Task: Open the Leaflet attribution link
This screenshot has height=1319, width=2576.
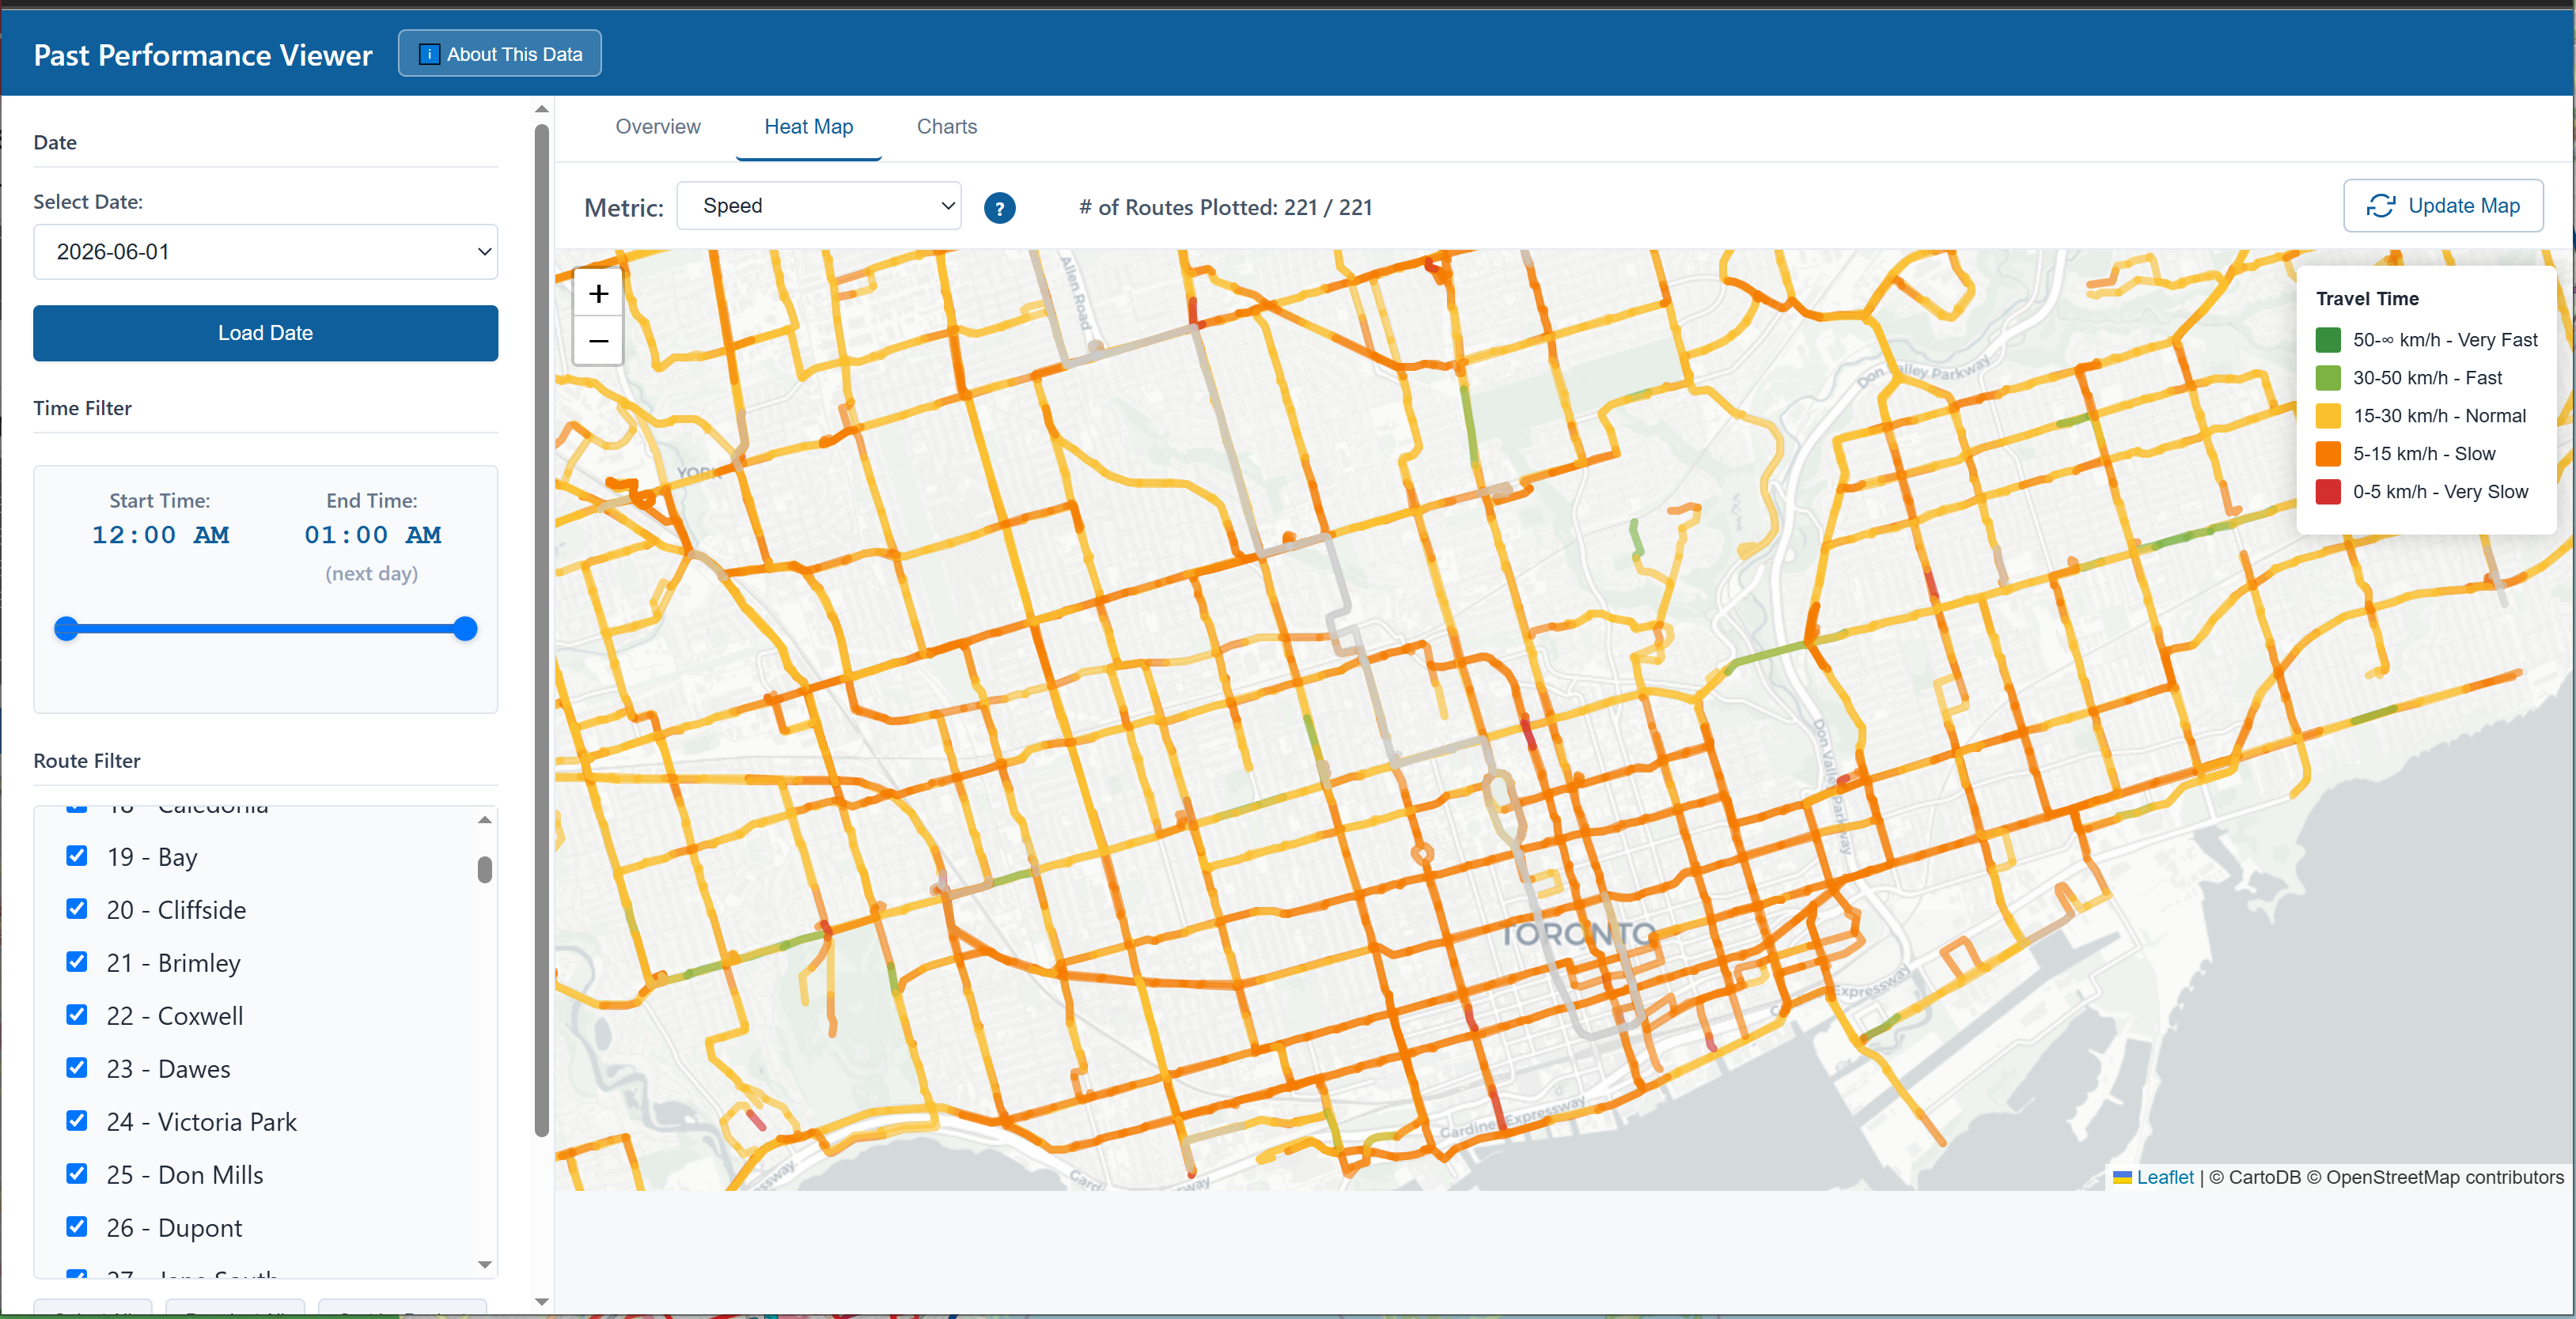Action: [2165, 1177]
